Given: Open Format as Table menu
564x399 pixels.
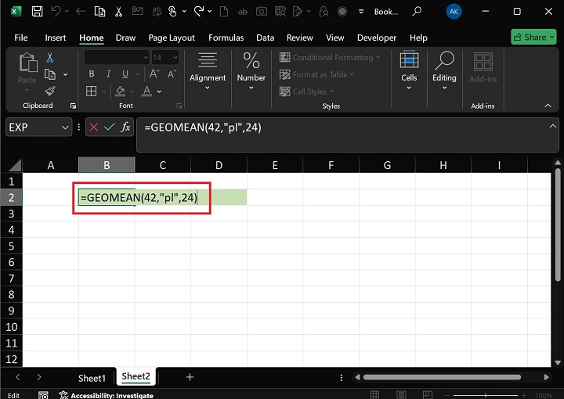Looking at the screenshot, I should (316, 74).
